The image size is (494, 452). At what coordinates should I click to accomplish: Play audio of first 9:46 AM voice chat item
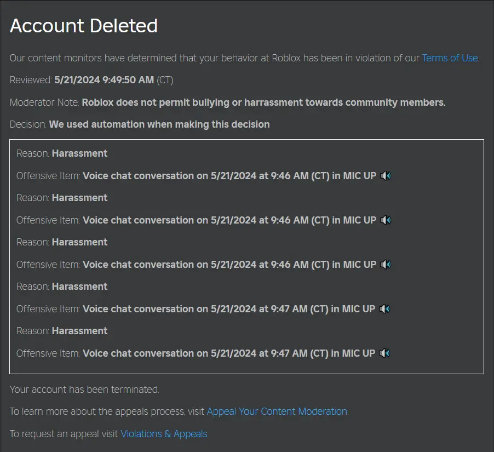386,175
